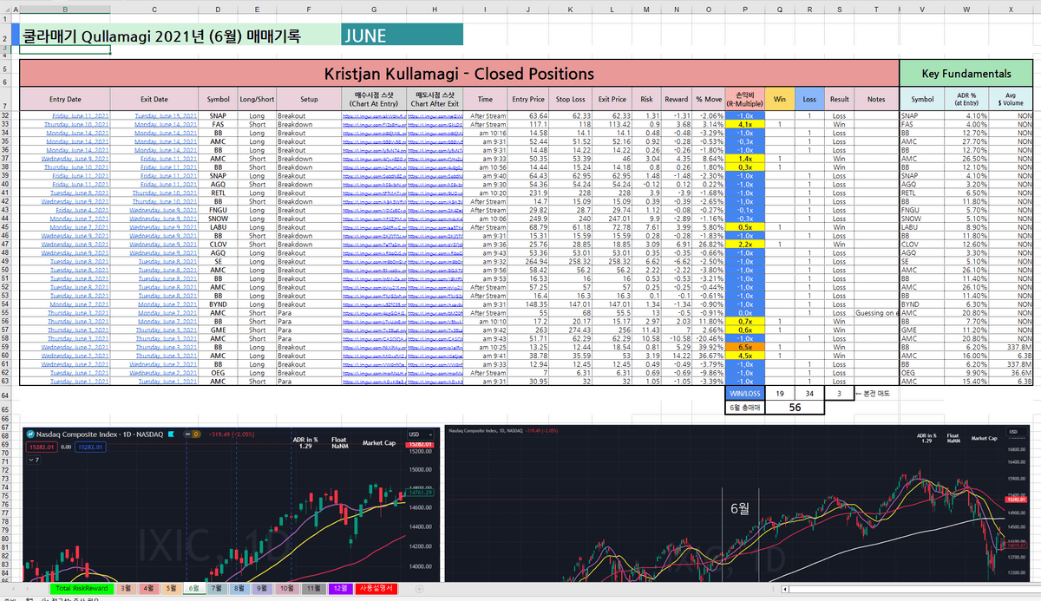Viewport: 1041px width, 601px height.
Task: Click the cyan flag icon on chart
Action: [x=172, y=433]
